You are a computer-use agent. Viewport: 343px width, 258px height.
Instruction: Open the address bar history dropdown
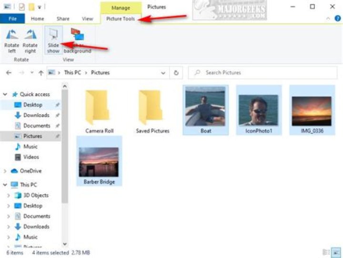pyautogui.click(x=163, y=73)
